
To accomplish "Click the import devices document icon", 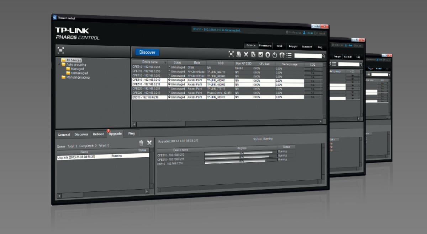I will click(239, 55).
